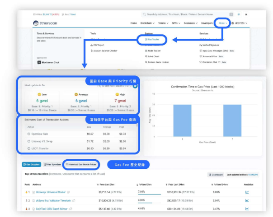Image resolution: width=273 pixels, height=217 pixels.
Task: Expand the Resources dropdown menu
Action: [191, 23]
